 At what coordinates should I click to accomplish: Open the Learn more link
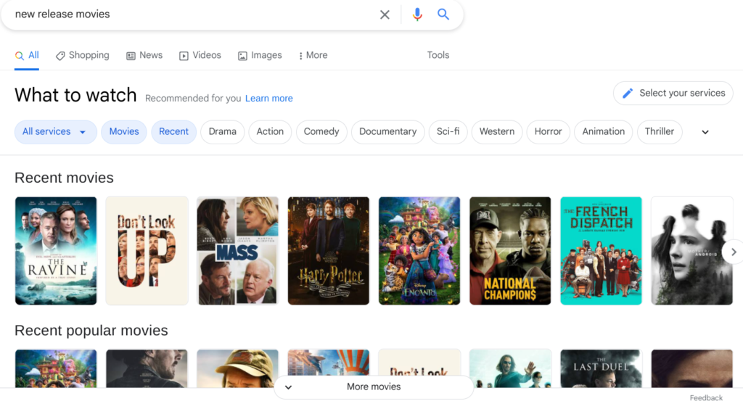click(268, 99)
